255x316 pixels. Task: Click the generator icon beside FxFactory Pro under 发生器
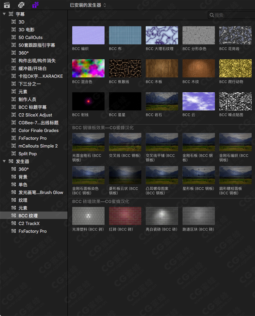(x=14, y=231)
